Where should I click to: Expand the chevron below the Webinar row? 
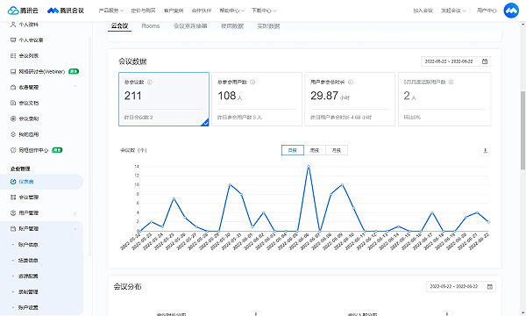tap(75, 87)
